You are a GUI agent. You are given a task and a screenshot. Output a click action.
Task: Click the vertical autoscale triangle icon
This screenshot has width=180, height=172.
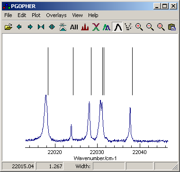[x=63, y=27]
